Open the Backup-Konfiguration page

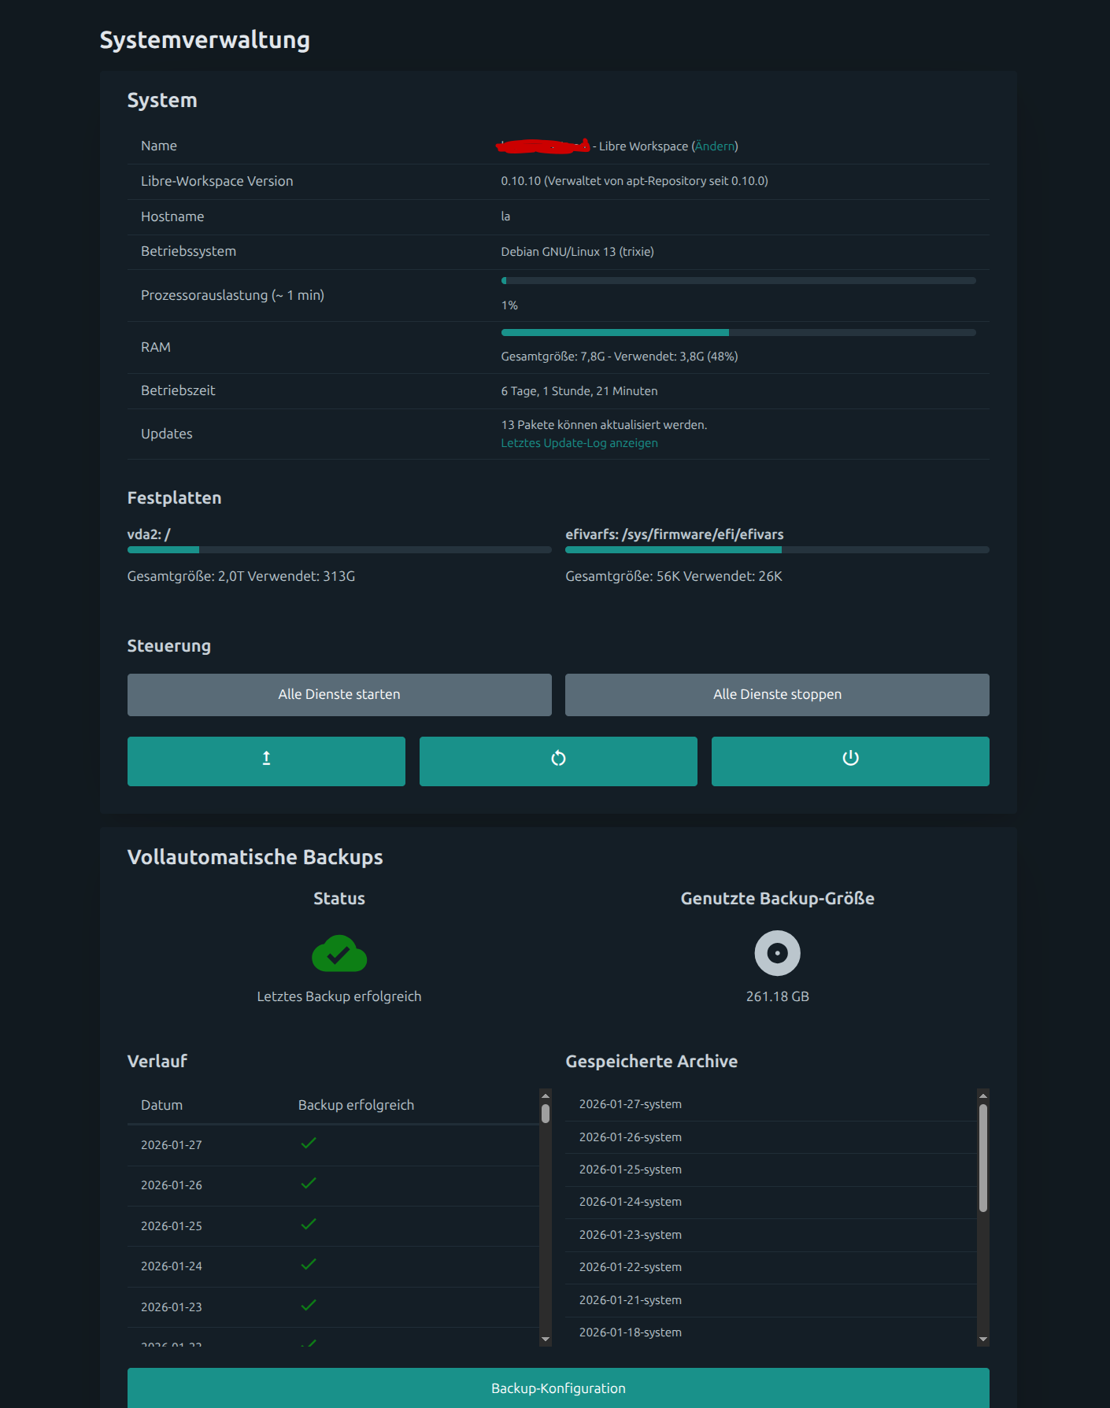(x=558, y=1388)
